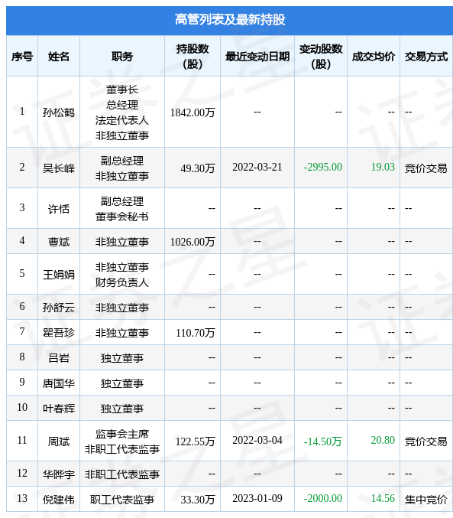453x518 pixels.
Task: Click 竞价交易 in 周斌's row
Action: pyautogui.click(x=426, y=441)
